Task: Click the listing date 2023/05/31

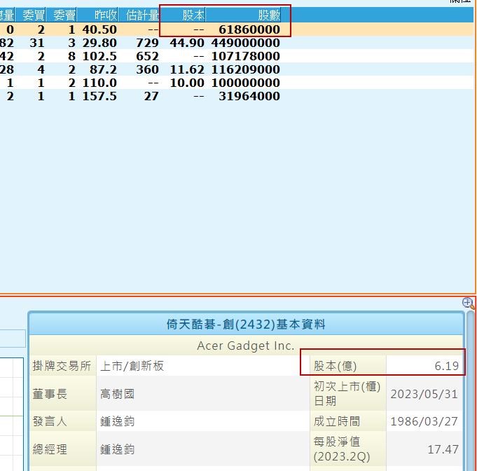Action: pos(424,394)
